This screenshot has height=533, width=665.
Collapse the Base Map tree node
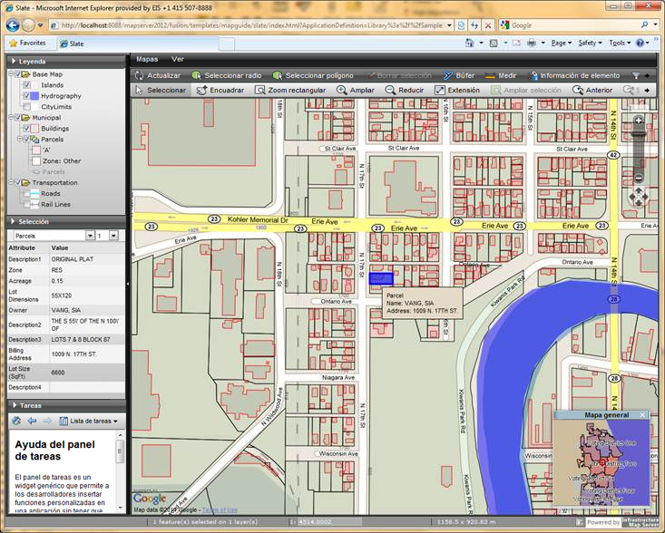(11, 74)
